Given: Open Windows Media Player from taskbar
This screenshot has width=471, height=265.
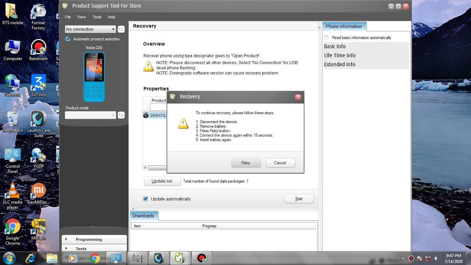Looking at the screenshot, I should coord(73,258).
